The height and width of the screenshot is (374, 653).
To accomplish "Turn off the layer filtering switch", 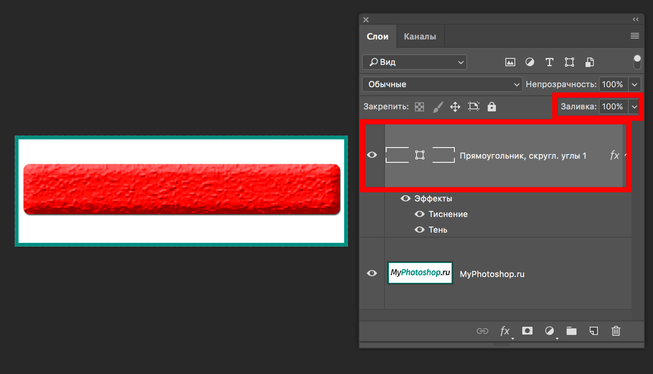I will click(x=637, y=62).
